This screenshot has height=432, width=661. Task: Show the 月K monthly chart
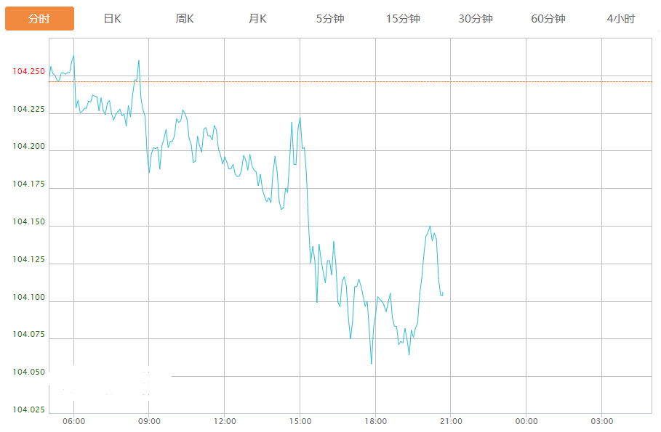pos(257,19)
